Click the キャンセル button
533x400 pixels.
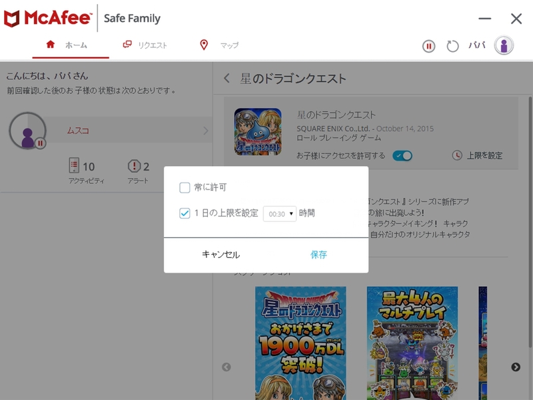tap(221, 255)
